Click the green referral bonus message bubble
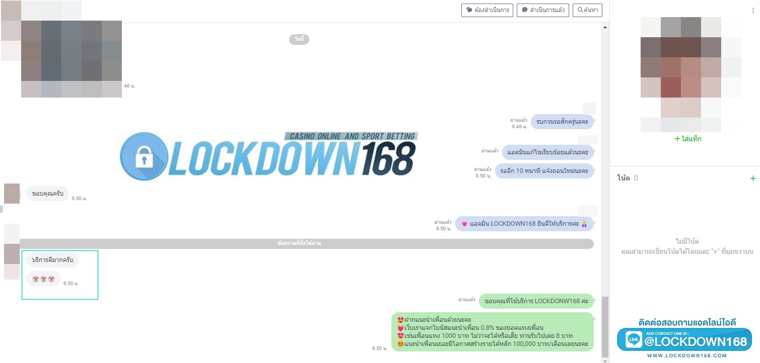Image resolution: width=760 pixels, height=363 pixels. (493, 332)
